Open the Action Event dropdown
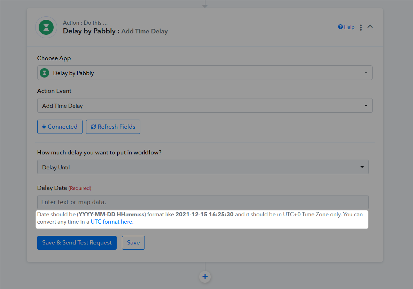 click(205, 105)
